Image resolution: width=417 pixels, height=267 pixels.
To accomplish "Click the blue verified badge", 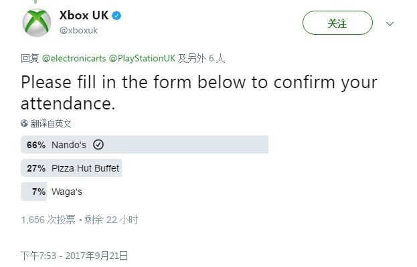I will coord(116,15).
